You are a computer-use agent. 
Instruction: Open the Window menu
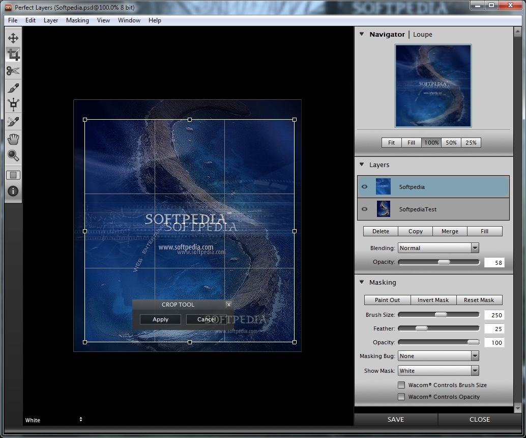coord(129,20)
